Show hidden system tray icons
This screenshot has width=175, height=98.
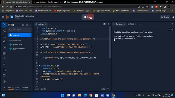136,95
